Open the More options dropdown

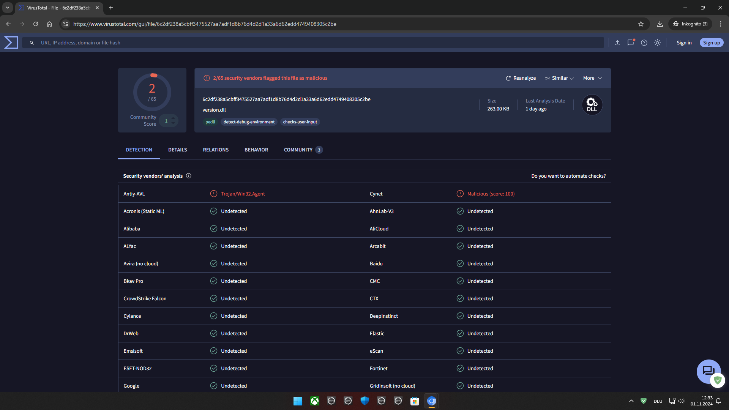click(592, 78)
